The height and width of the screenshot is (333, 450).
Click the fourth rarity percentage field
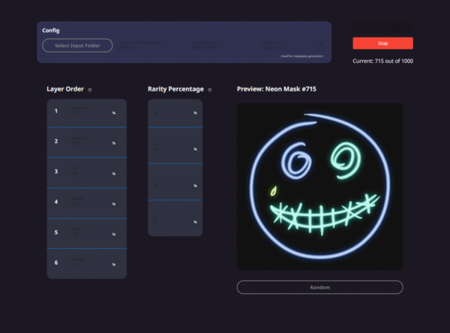pos(175,220)
